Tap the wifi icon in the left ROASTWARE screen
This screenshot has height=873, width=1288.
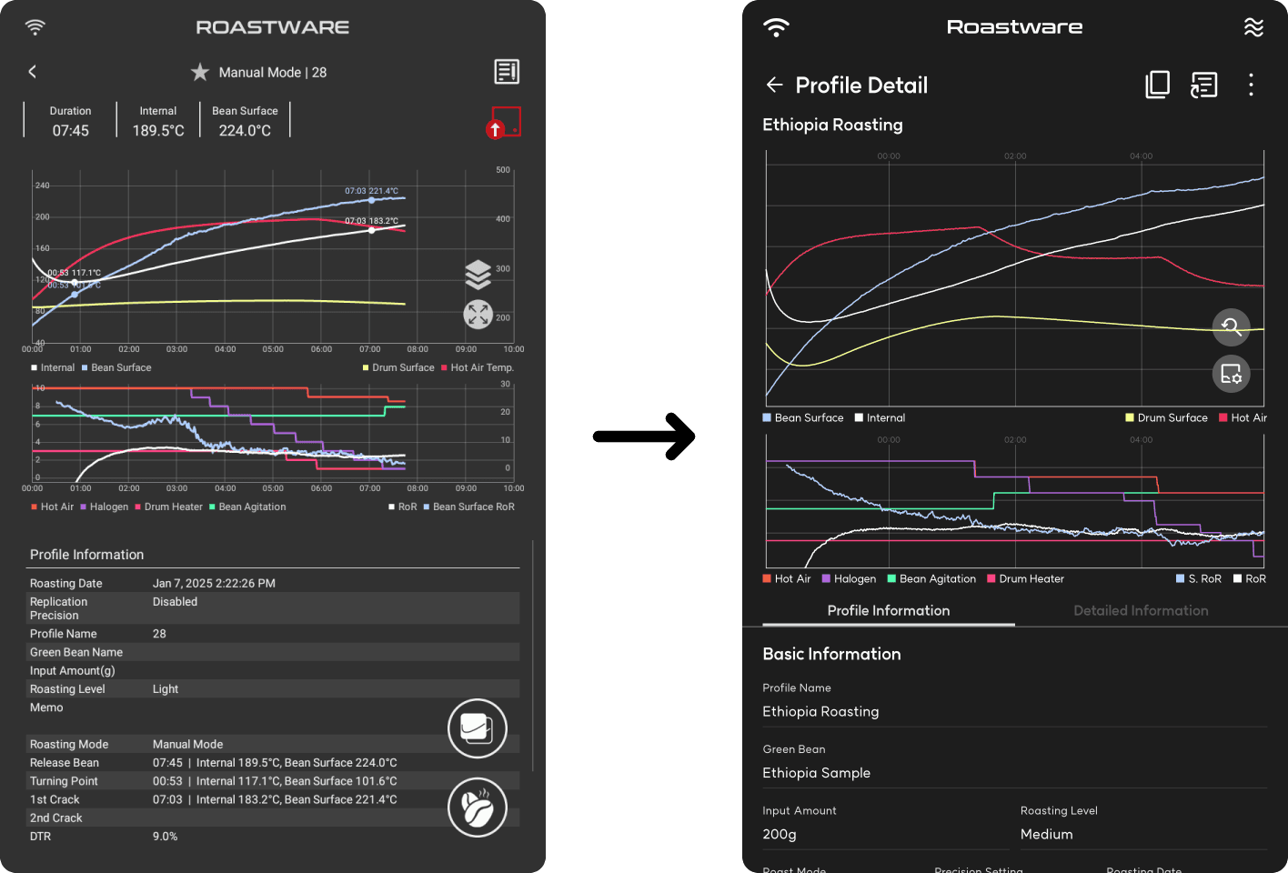click(35, 27)
